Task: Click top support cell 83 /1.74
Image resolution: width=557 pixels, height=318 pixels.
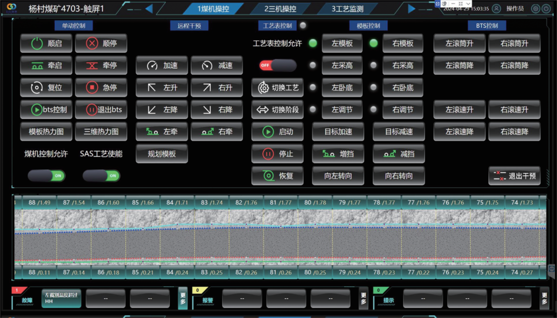Action: 212,202
